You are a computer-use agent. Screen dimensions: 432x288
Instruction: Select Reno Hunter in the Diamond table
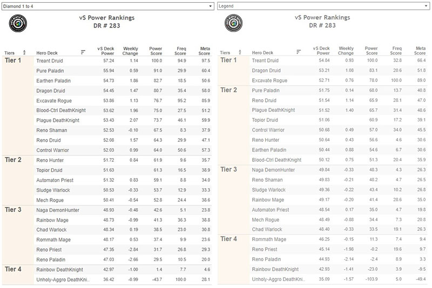coord(50,160)
